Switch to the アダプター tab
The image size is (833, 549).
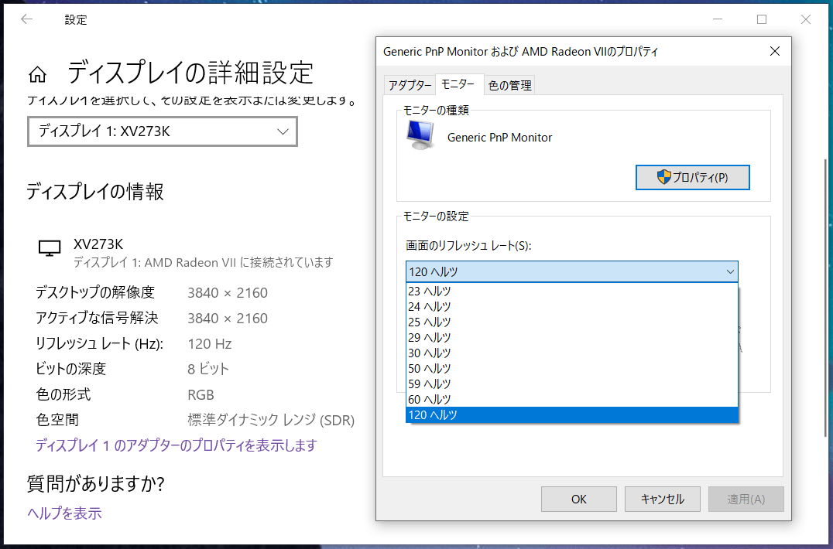point(410,85)
